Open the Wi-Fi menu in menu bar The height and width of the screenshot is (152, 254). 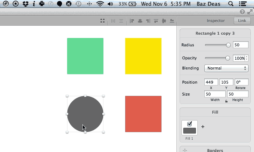coord(100,4)
